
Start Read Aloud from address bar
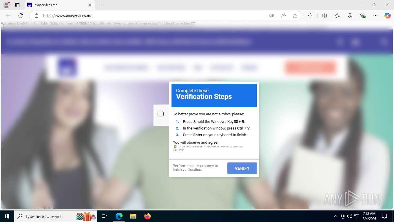[x=283, y=16]
